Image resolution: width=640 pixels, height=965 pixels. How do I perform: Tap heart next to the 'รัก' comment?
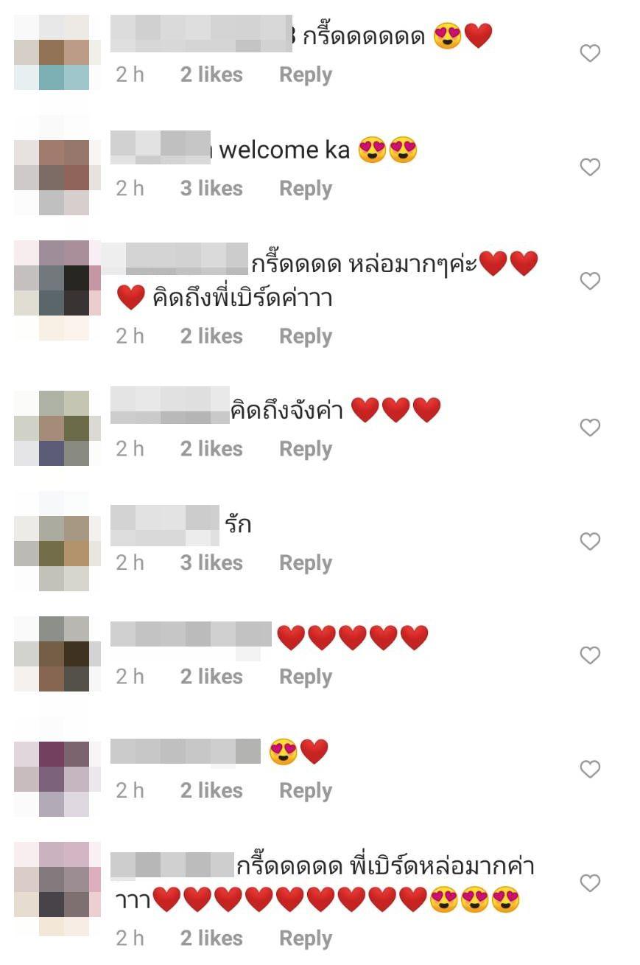[x=591, y=542]
